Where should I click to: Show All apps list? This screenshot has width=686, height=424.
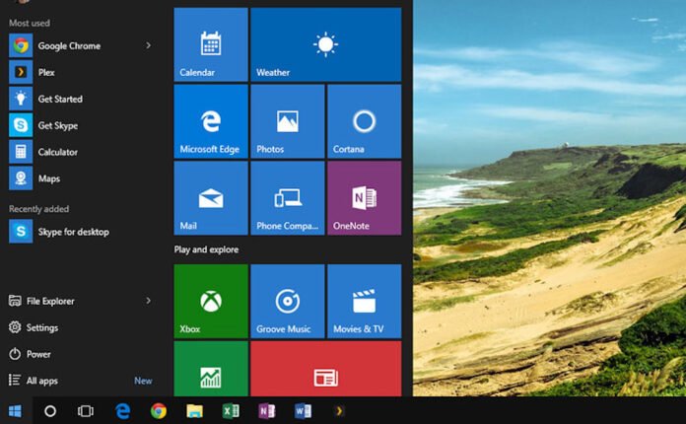tap(34, 381)
